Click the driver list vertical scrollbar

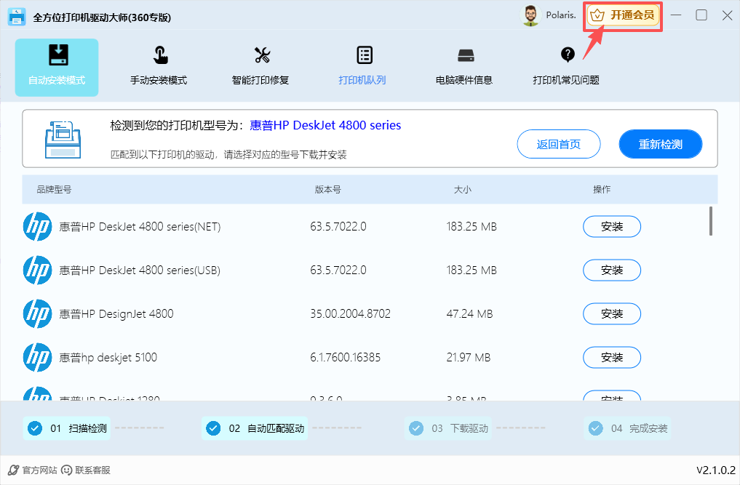711,221
